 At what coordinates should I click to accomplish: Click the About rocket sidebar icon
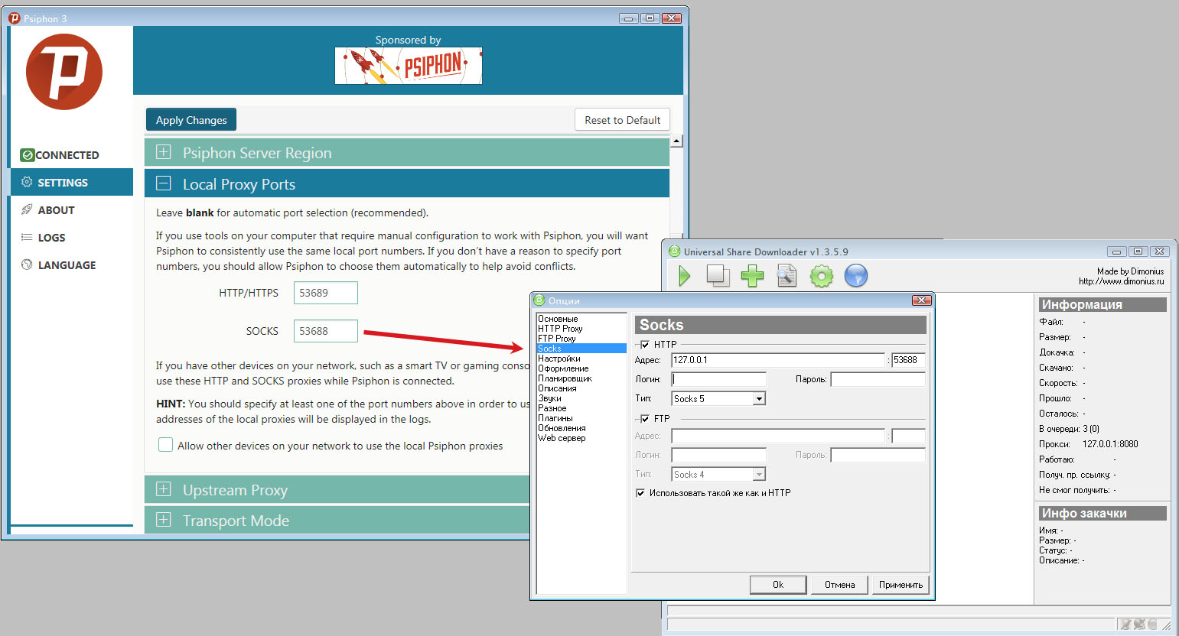[27, 209]
